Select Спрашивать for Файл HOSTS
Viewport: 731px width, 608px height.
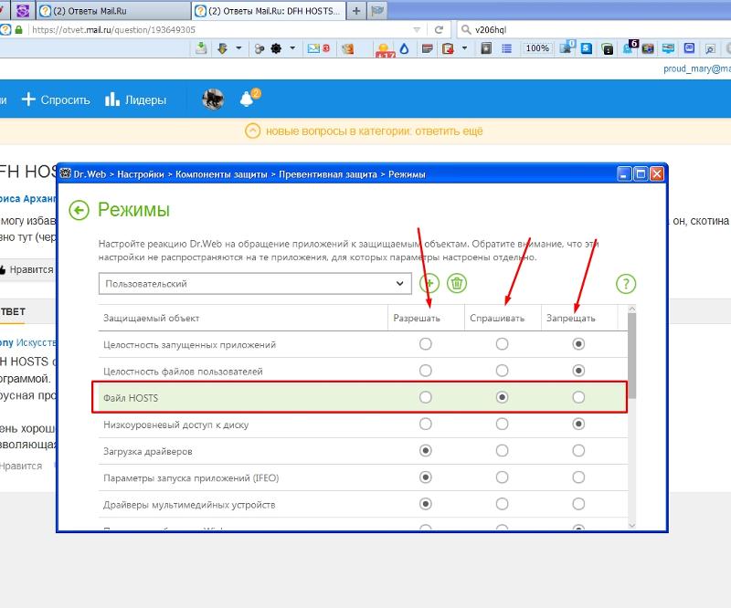[502, 397]
